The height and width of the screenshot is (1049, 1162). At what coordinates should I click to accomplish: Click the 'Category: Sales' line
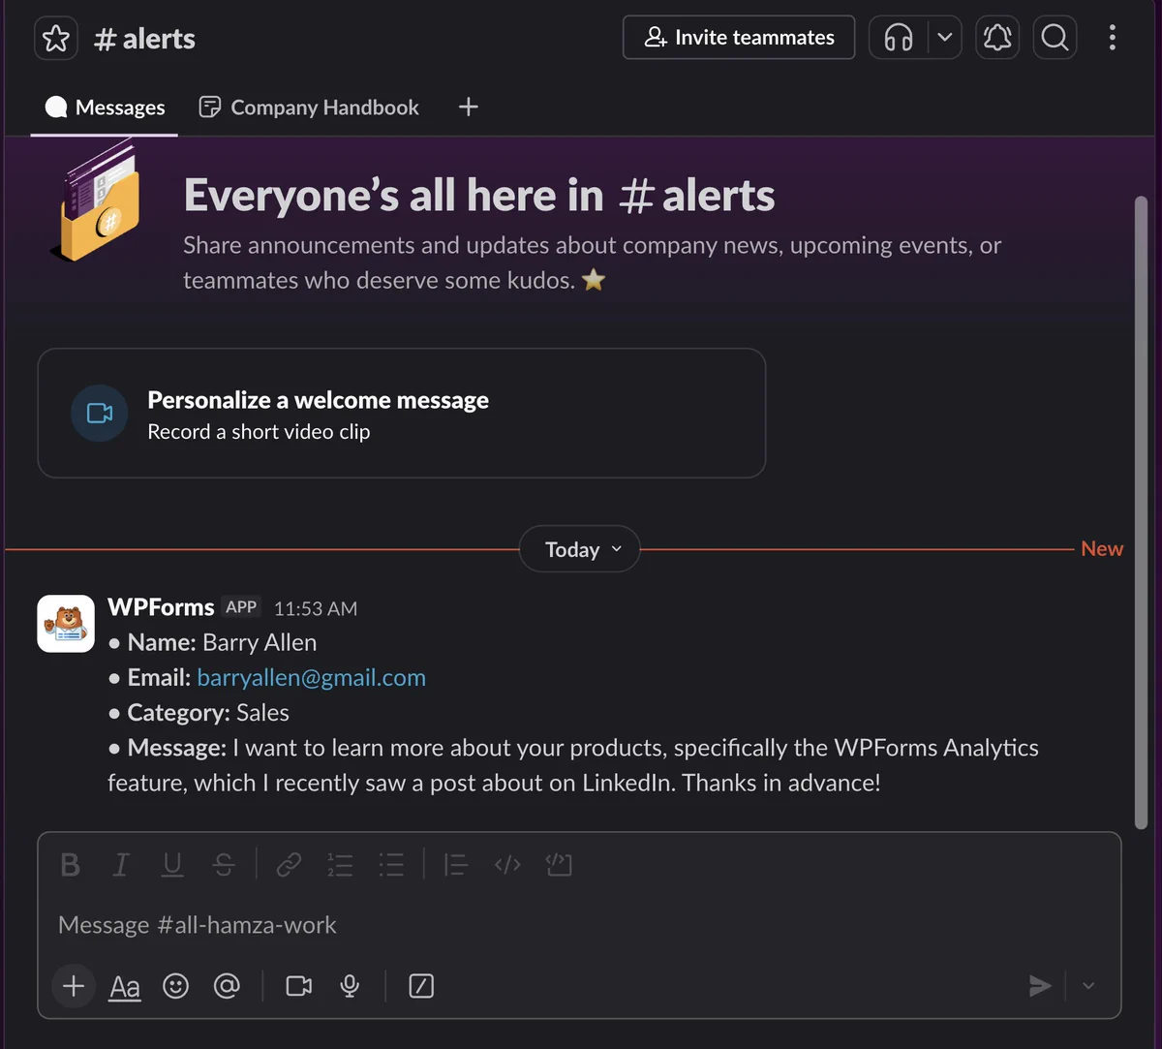coord(199,713)
